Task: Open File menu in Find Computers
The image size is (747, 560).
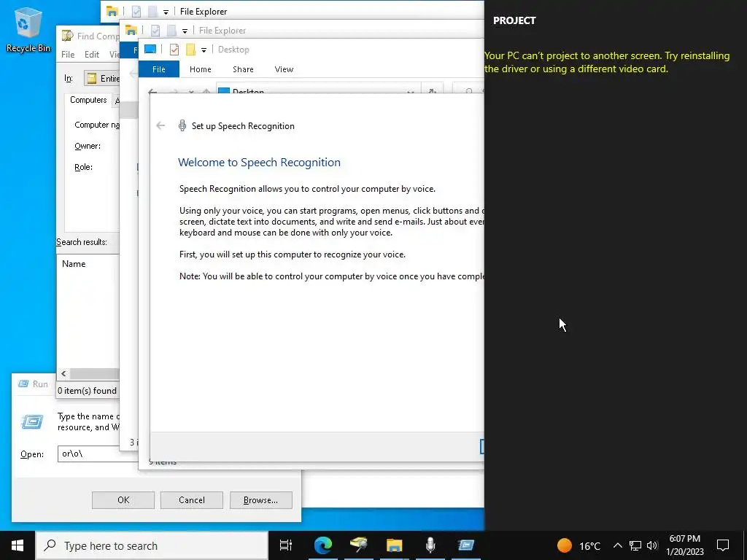Action: 68,54
